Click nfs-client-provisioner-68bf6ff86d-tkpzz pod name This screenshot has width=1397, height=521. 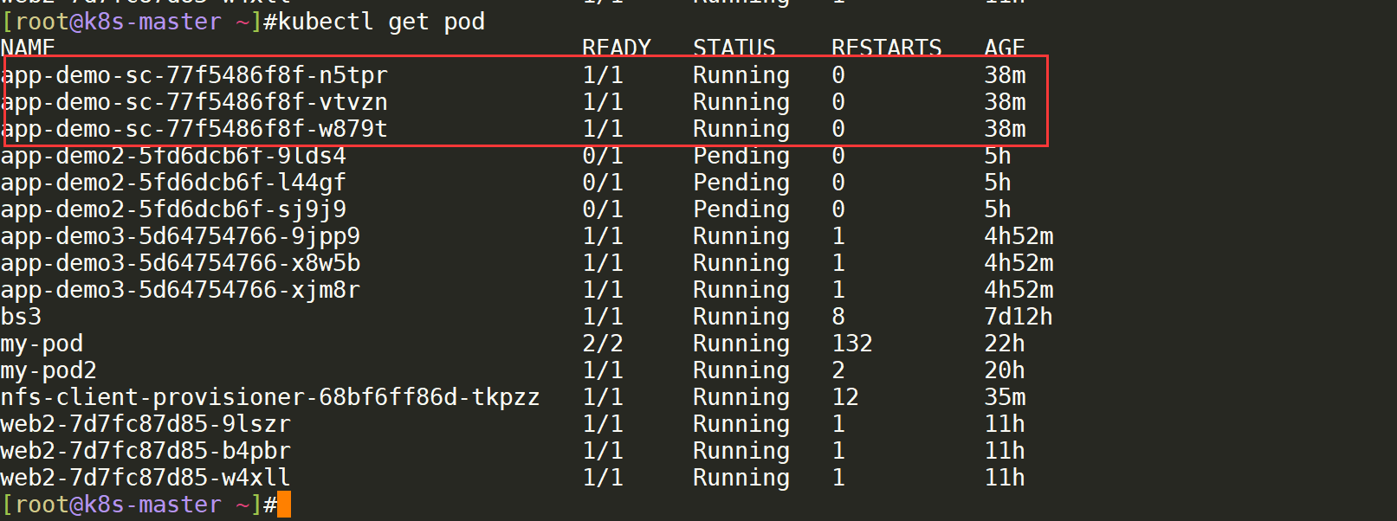click(270, 397)
